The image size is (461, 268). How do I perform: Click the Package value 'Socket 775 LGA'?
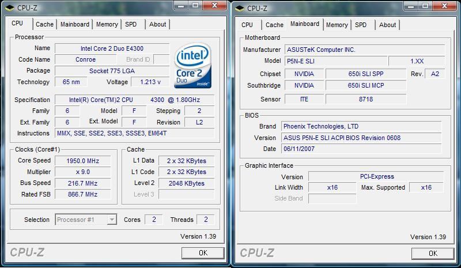(112, 71)
